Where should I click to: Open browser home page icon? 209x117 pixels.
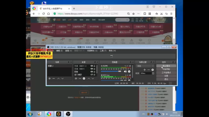point(49,14)
